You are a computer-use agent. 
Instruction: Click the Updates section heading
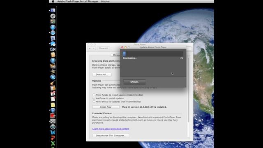click(x=97, y=81)
